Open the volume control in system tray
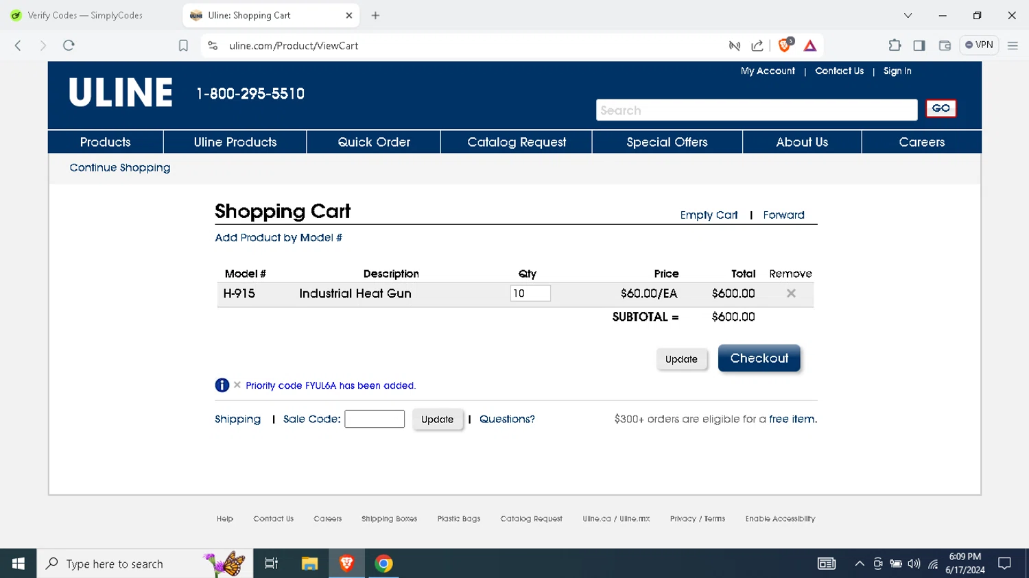The image size is (1029, 578). pyautogui.click(x=914, y=564)
